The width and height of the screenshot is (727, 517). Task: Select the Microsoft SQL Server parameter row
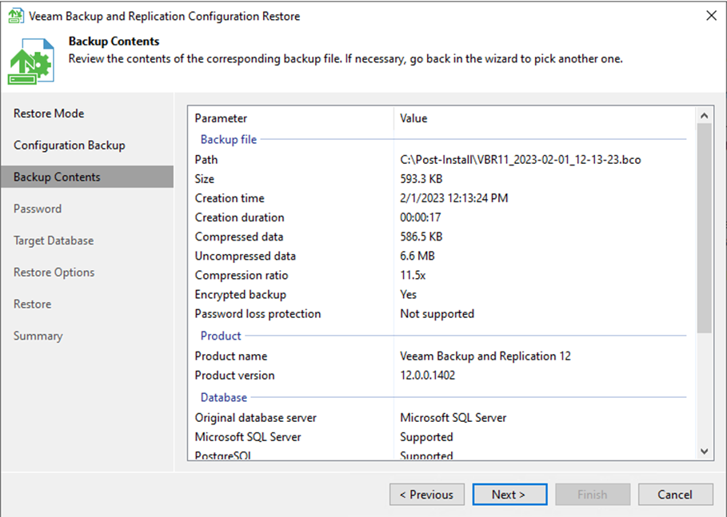[440, 437]
